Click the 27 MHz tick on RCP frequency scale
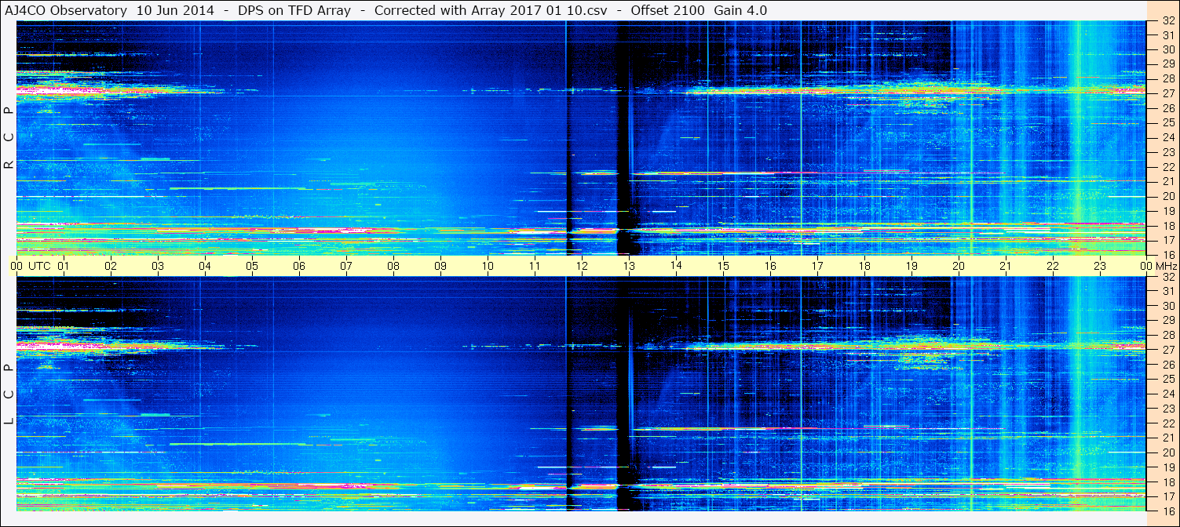This screenshot has width=1180, height=527. [x=1167, y=93]
